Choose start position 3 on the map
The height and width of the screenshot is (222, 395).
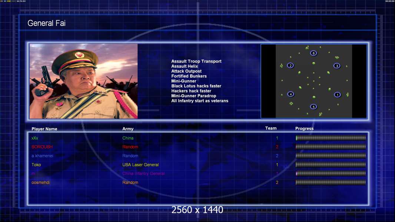click(337, 66)
